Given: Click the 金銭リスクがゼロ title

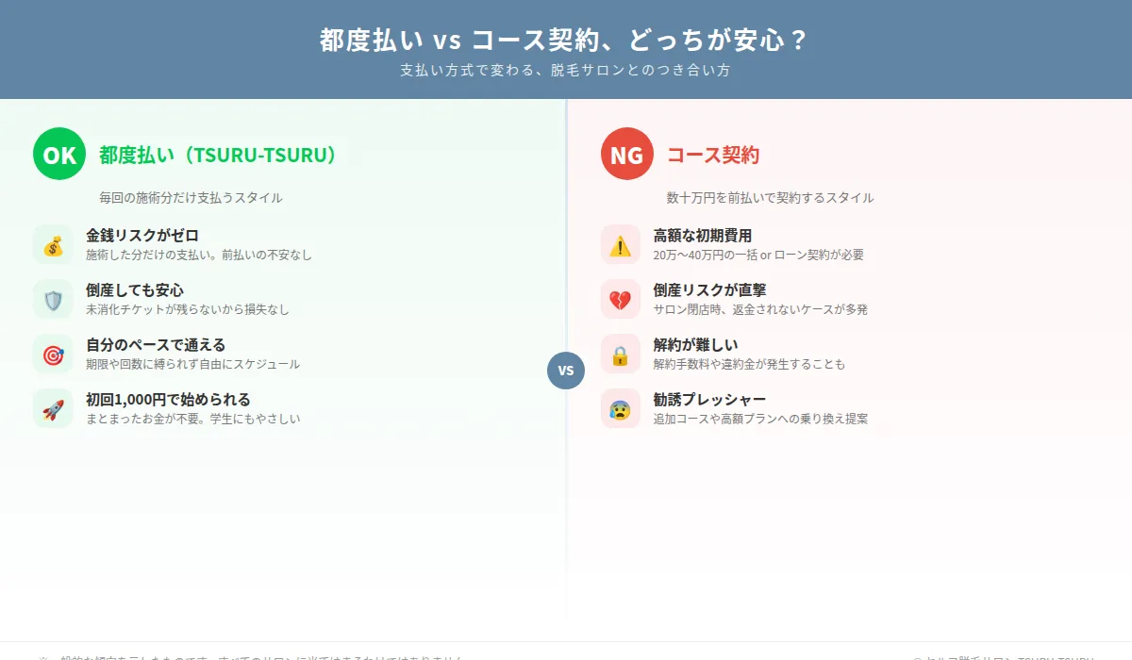Looking at the screenshot, I should 142,236.
